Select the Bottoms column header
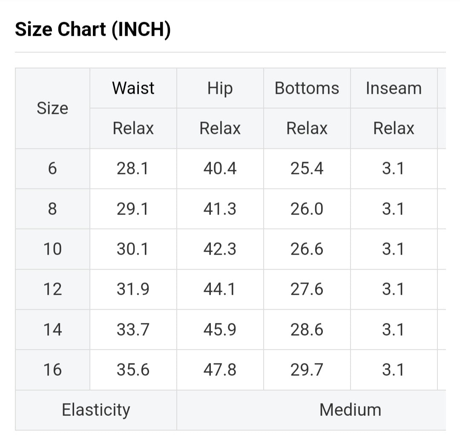460x435 pixels. [307, 88]
